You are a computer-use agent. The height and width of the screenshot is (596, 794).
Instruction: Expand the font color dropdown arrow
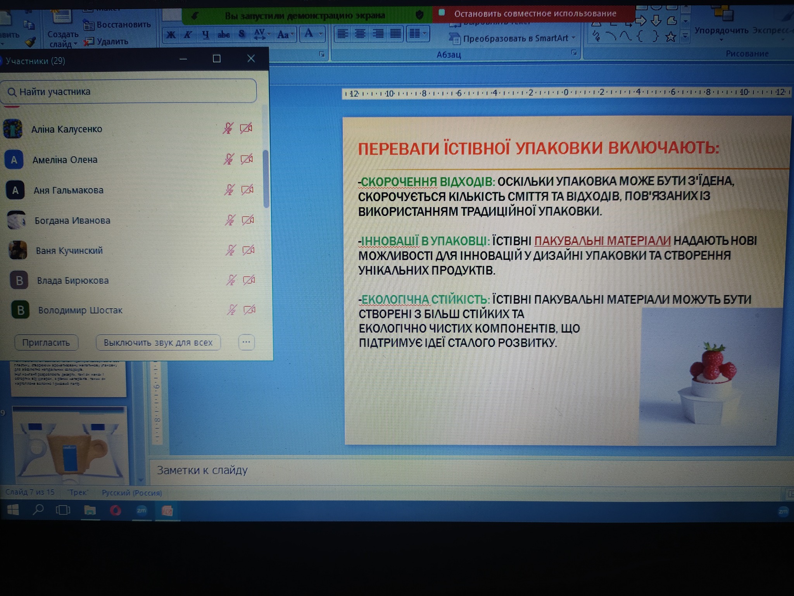pos(321,34)
